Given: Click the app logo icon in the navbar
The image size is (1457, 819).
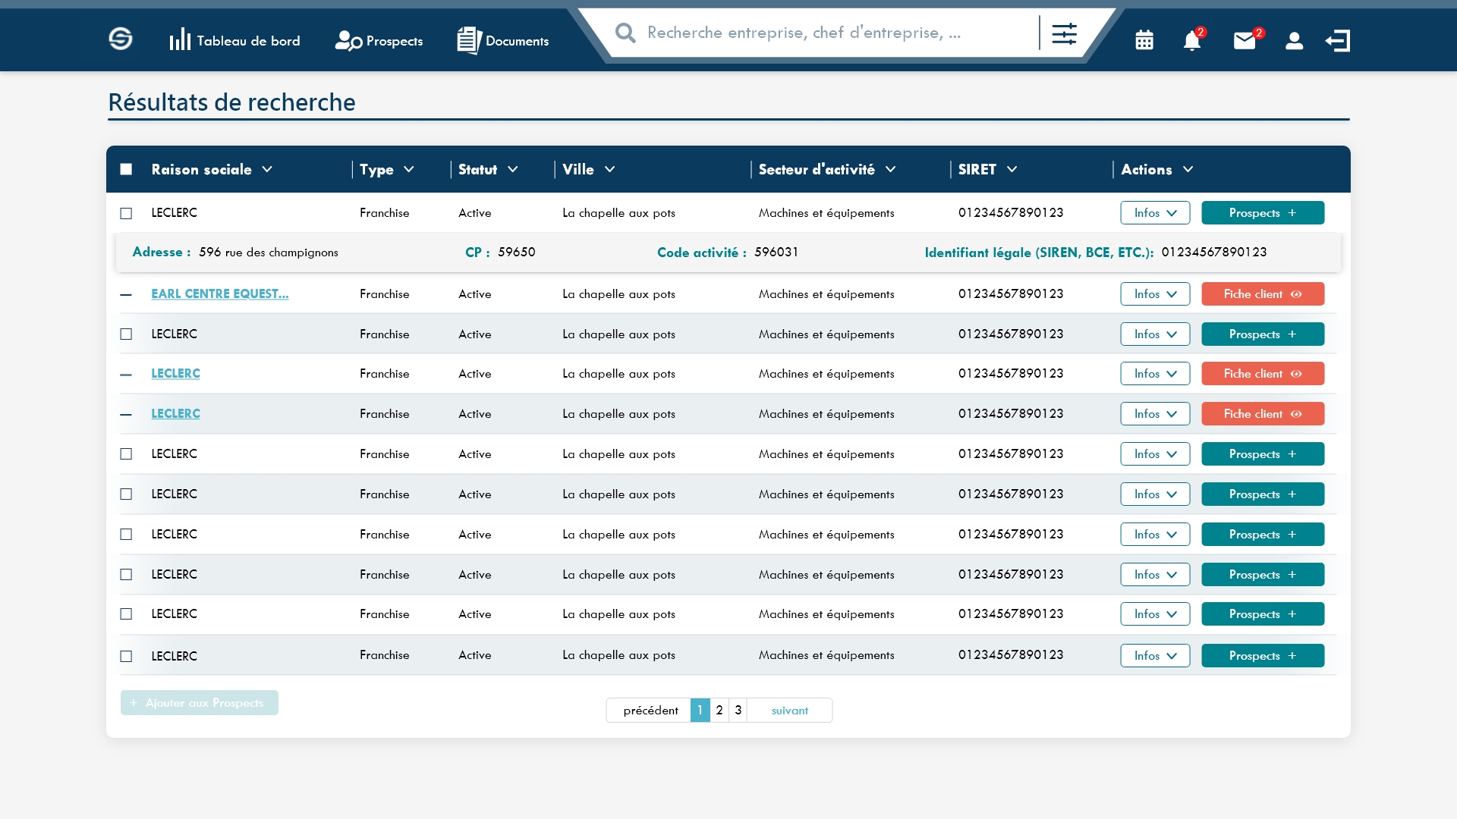Looking at the screenshot, I should [x=121, y=39].
